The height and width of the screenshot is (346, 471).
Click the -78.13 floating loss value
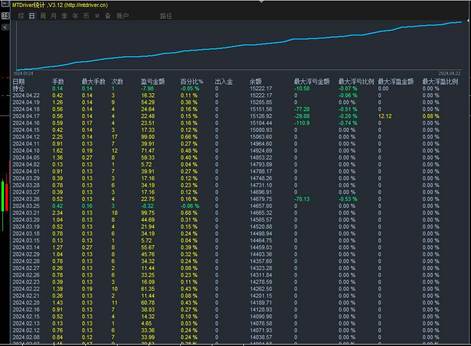click(302, 199)
